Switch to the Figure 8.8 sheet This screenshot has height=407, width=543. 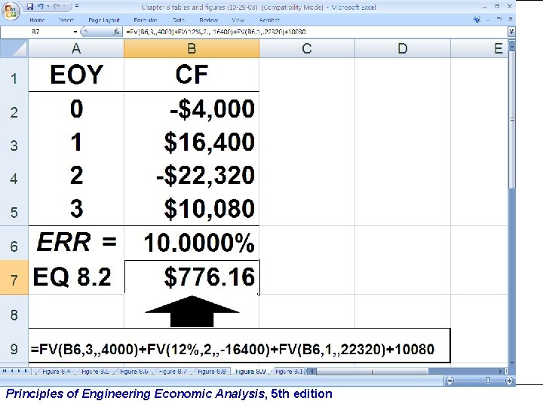click(211, 372)
